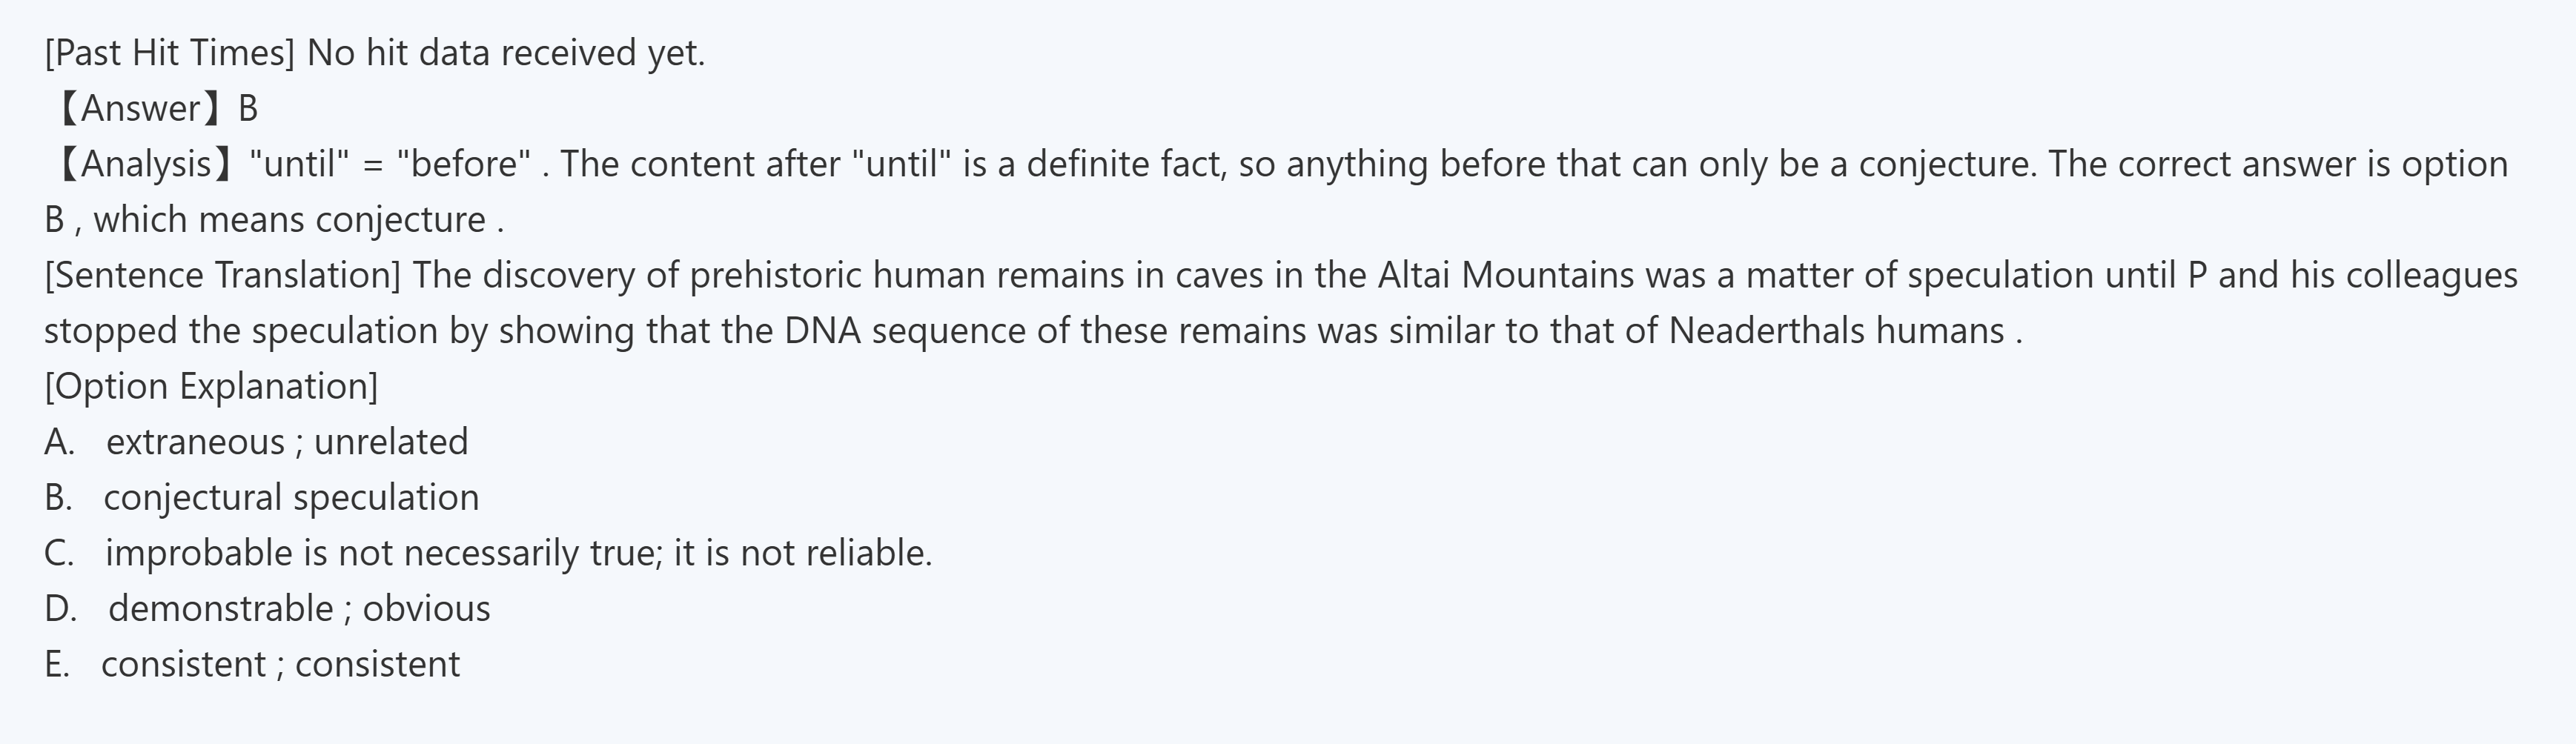Screen dimensions: 2576x744
Task: Click the "[Past Hit Times]" label
Action: click(x=169, y=53)
